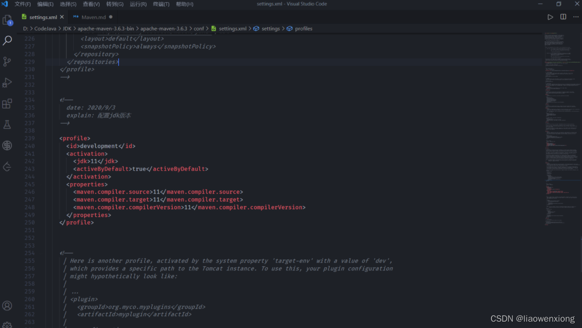Open the 终端(T) menu
The width and height of the screenshot is (582, 328).
click(x=161, y=4)
